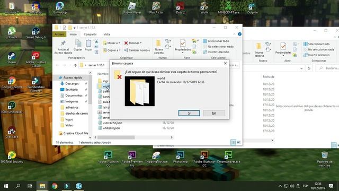Screen dimensions: 339x191
Task: Select usercache.json file
Action: point(112,123)
